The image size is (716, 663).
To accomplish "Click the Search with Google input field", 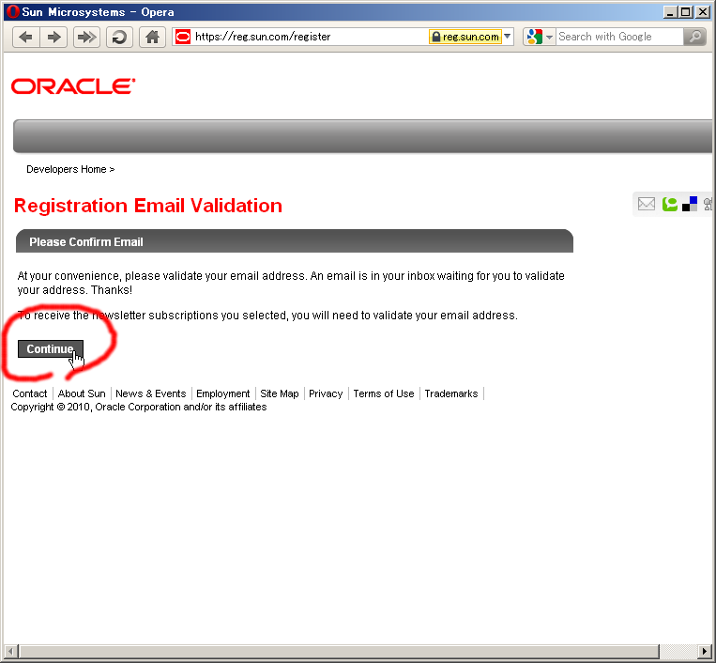I will tap(620, 37).
